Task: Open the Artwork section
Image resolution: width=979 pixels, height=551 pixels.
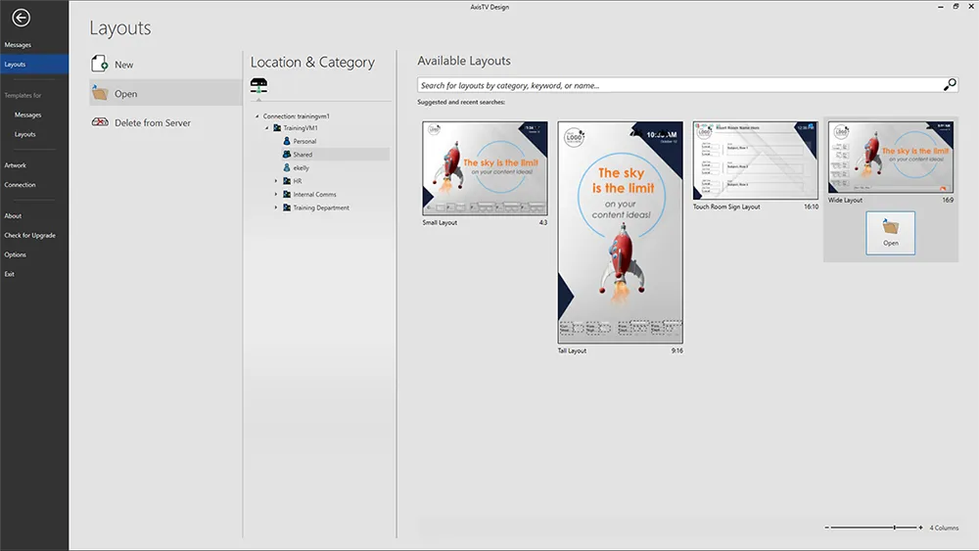Action: click(x=15, y=165)
